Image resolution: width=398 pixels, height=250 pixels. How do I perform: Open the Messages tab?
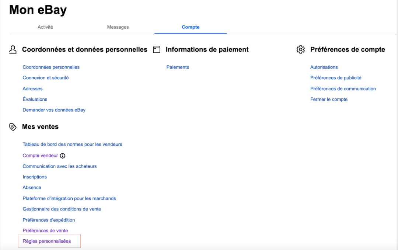118,27
